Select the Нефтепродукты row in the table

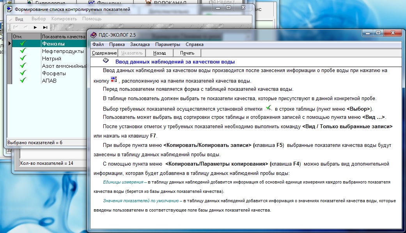click(62, 51)
